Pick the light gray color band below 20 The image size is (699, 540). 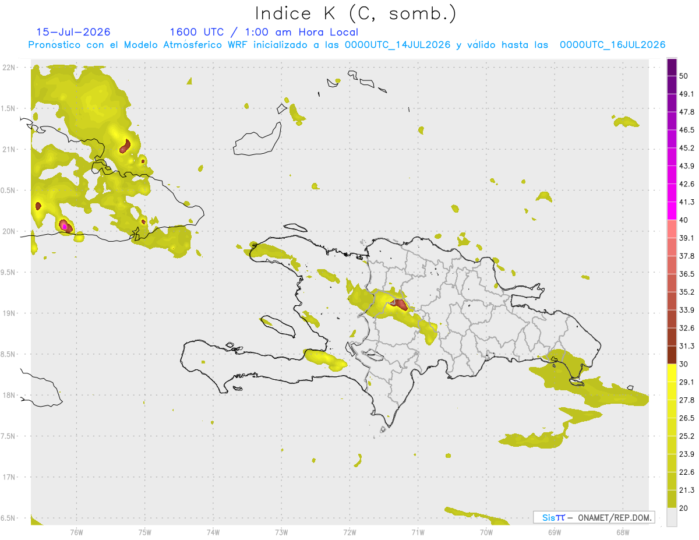pyautogui.click(x=672, y=517)
